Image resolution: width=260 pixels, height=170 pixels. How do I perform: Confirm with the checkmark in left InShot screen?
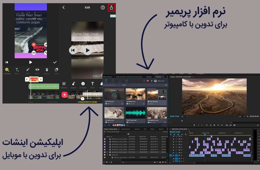click(55, 62)
